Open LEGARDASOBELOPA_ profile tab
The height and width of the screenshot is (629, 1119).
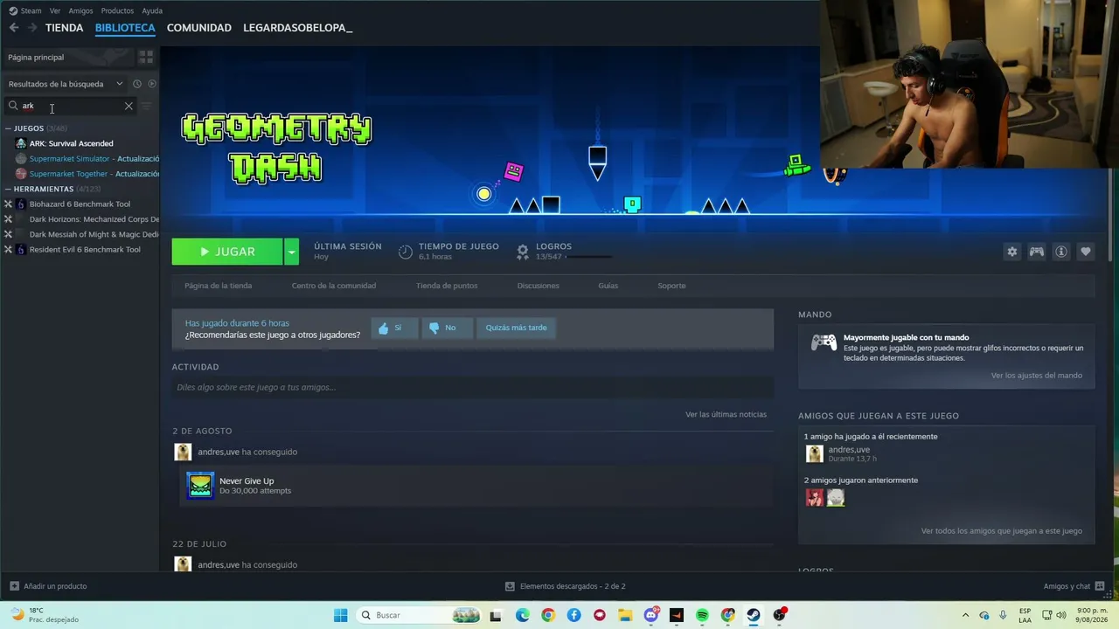click(298, 28)
